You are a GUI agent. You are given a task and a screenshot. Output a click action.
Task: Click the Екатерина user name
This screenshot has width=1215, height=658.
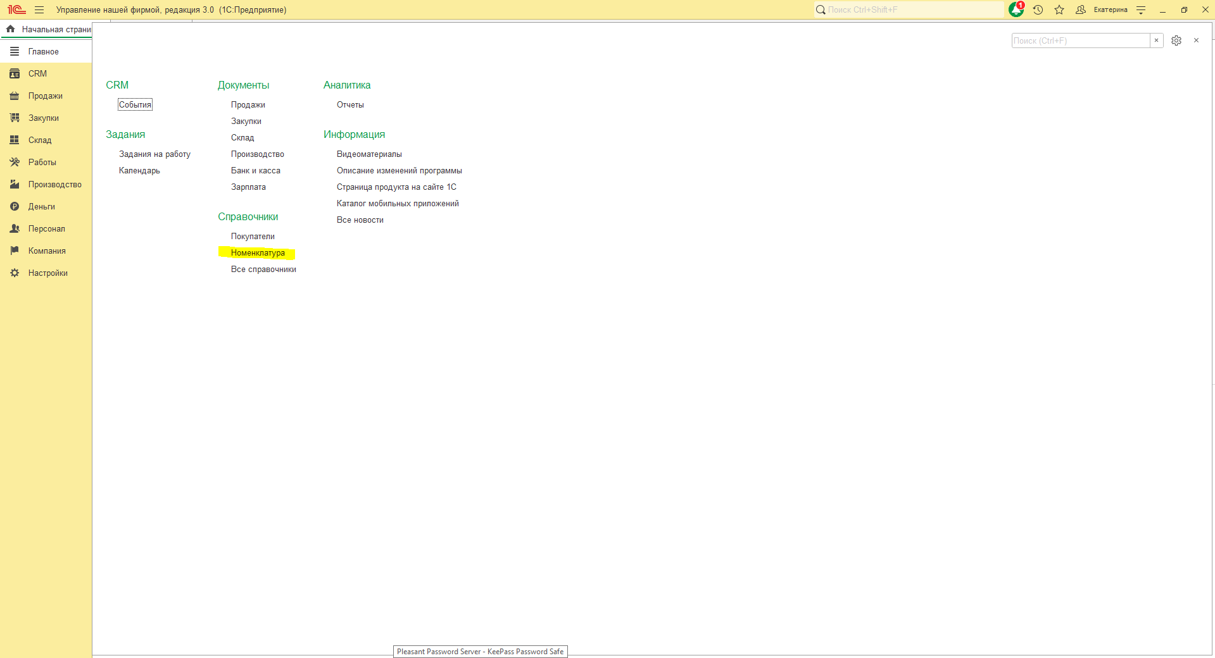(x=1110, y=9)
